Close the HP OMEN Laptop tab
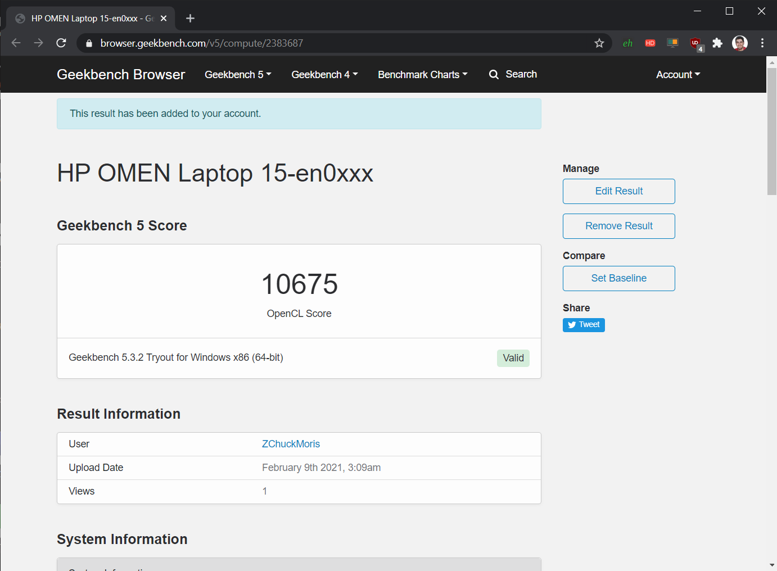Image resolution: width=777 pixels, height=571 pixels. tap(164, 19)
